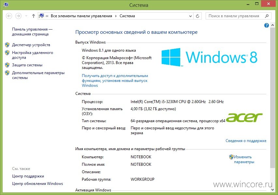This screenshot has width=278, height=195.
Task: Open 'Панель управления — домашняя страница' link
Action: (x=32, y=32)
